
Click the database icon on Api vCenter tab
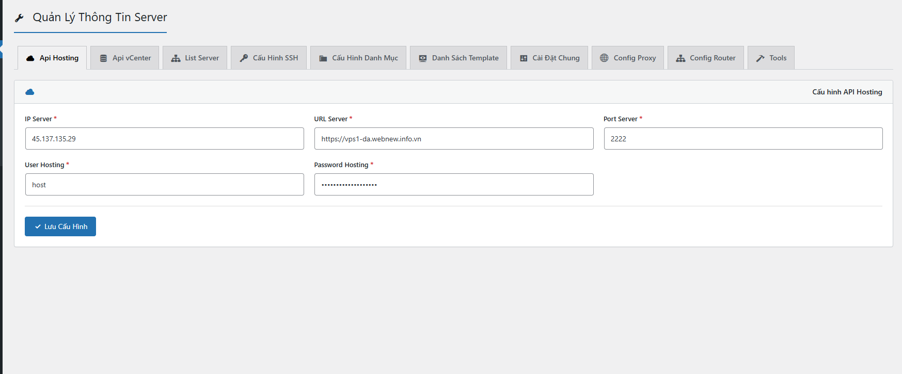103,58
